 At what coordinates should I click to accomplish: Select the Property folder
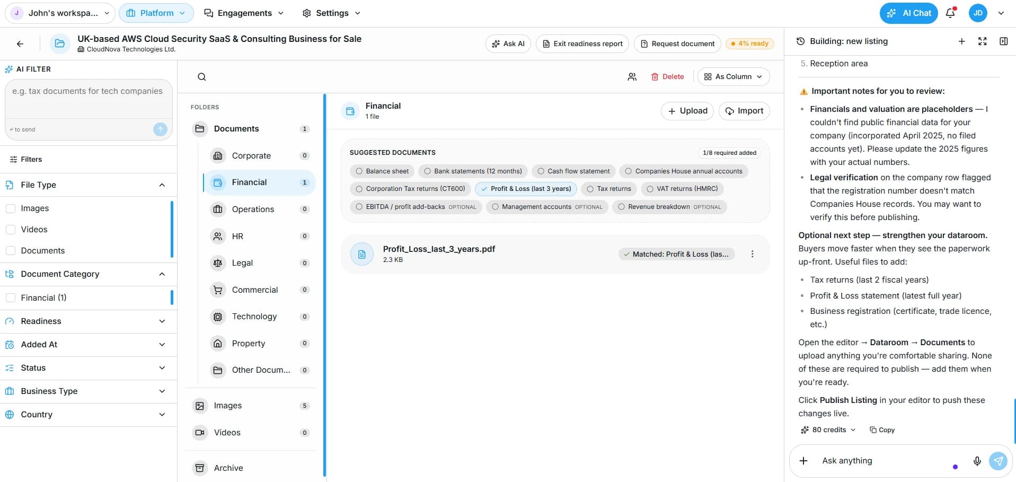click(x=260, y=344)
